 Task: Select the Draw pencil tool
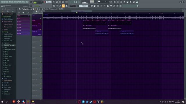pyautogui.click(x=23, y=9)
